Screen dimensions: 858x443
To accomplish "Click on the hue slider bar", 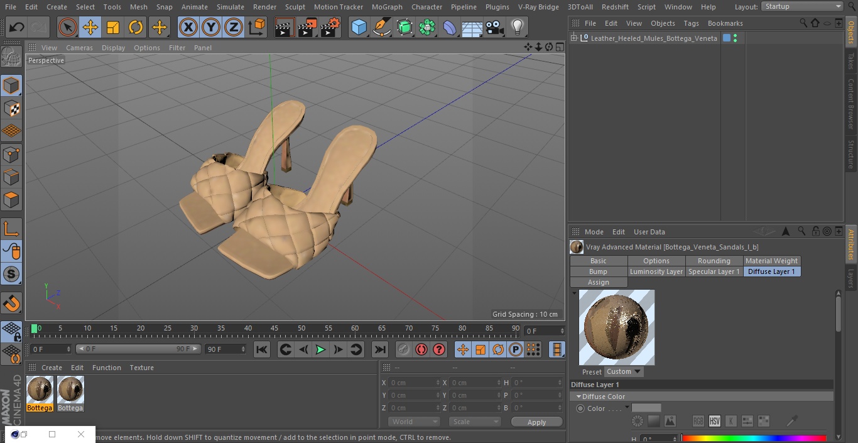I will (754, 439).
